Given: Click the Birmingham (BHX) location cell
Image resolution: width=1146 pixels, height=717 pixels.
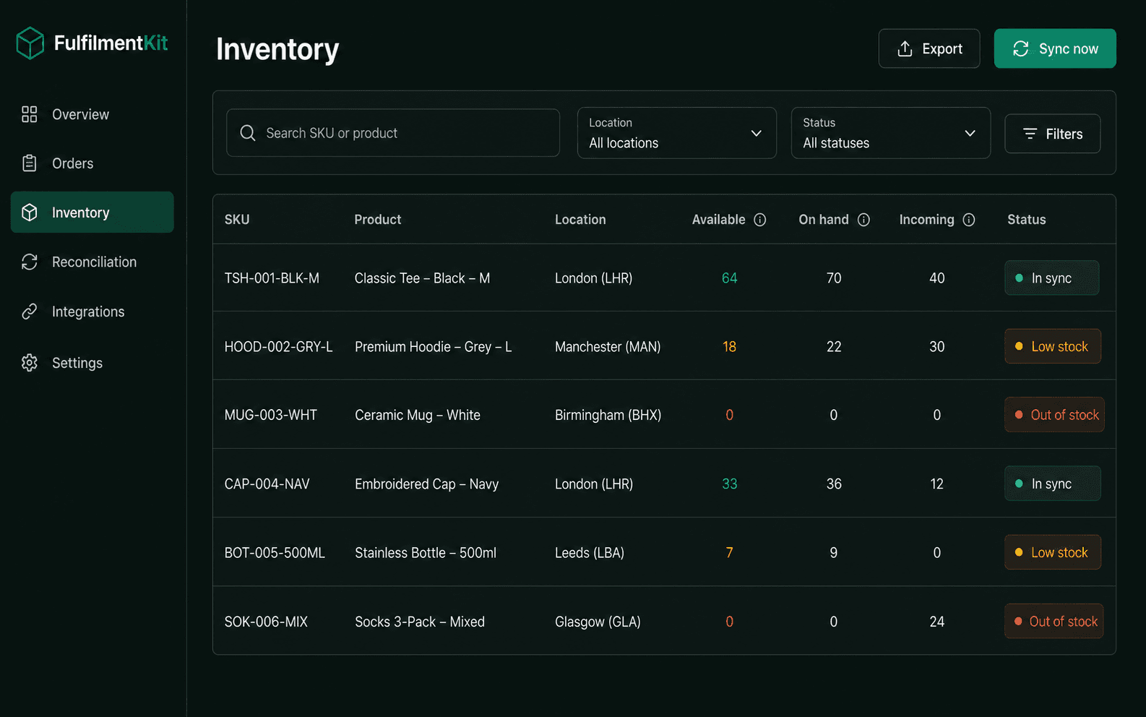Looking at the screenshot, I should coord(608,415).
